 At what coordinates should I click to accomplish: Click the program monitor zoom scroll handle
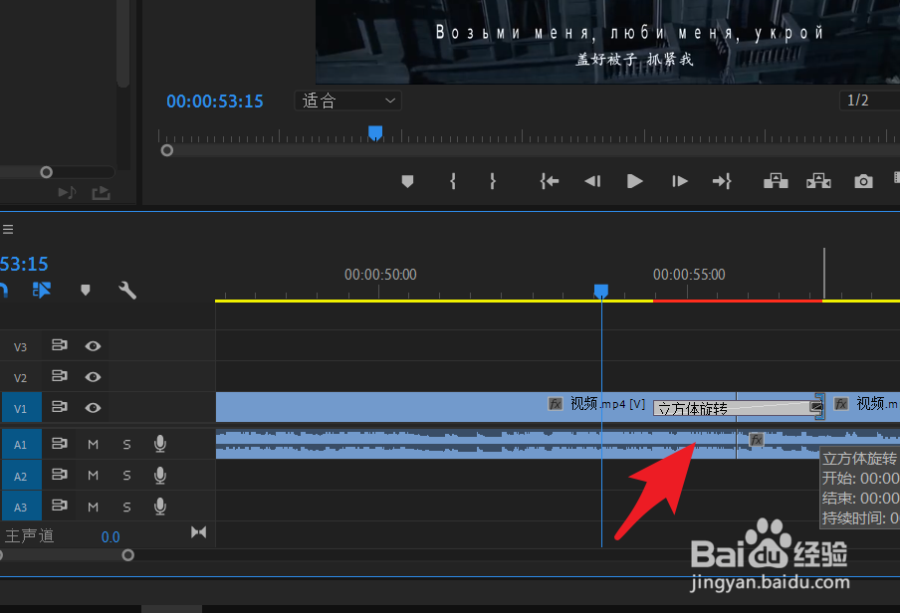pos(167,150)
